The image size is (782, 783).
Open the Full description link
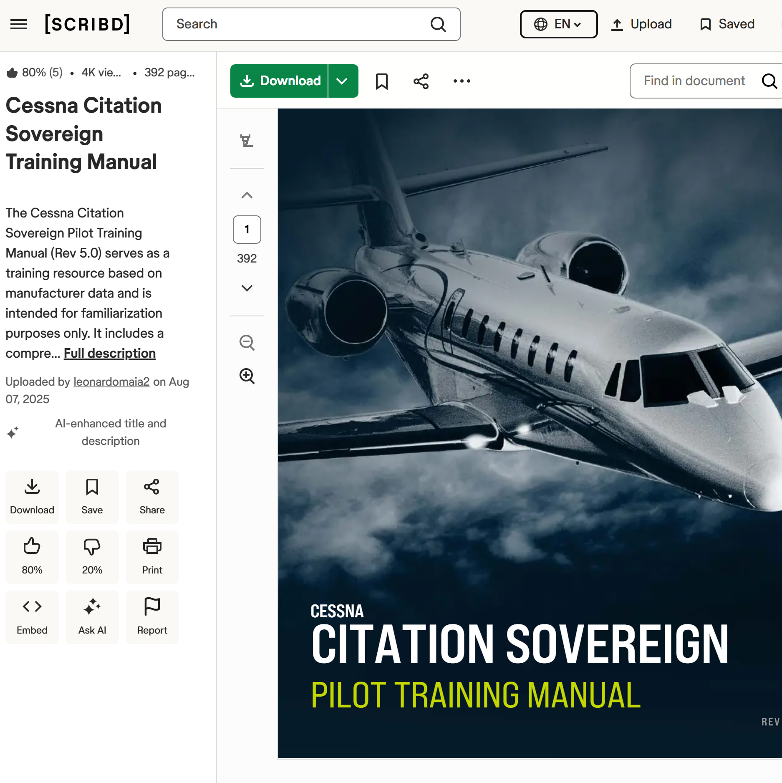110,354
